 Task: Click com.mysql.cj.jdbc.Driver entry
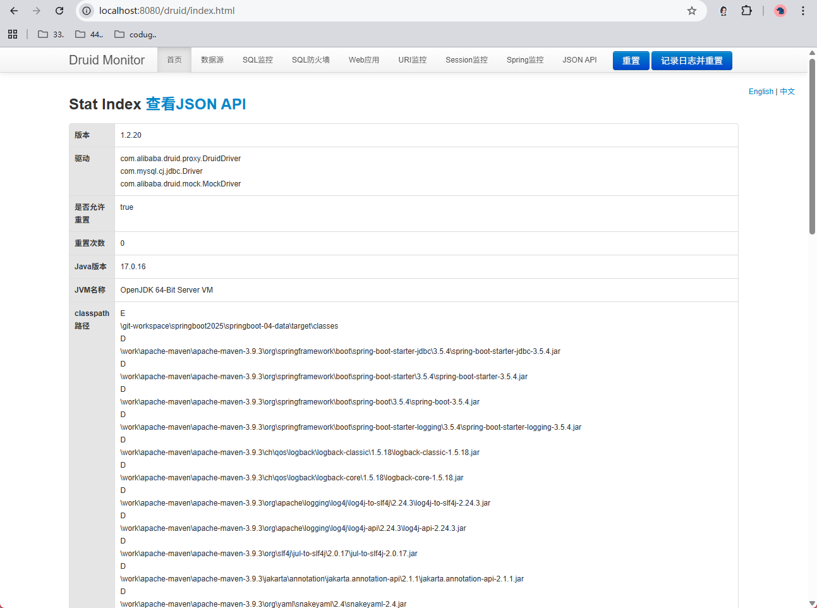click(162, 171)
